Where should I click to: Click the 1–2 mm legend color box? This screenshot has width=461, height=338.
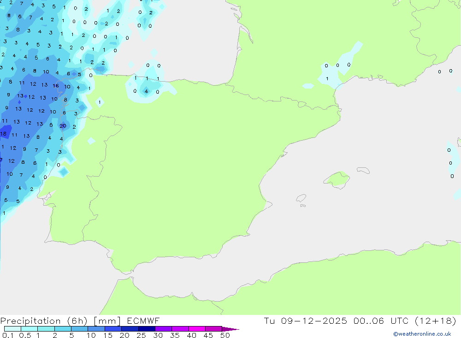click(x=46, y=329)
